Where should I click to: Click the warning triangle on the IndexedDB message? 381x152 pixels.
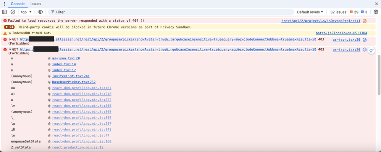click(x=5, y=33)
